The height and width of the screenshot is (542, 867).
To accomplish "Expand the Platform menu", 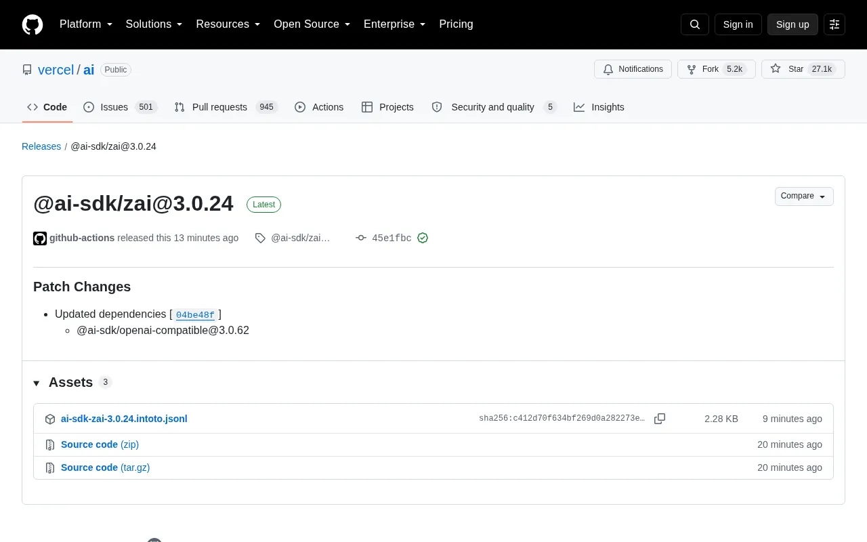I will coord(86,24).
